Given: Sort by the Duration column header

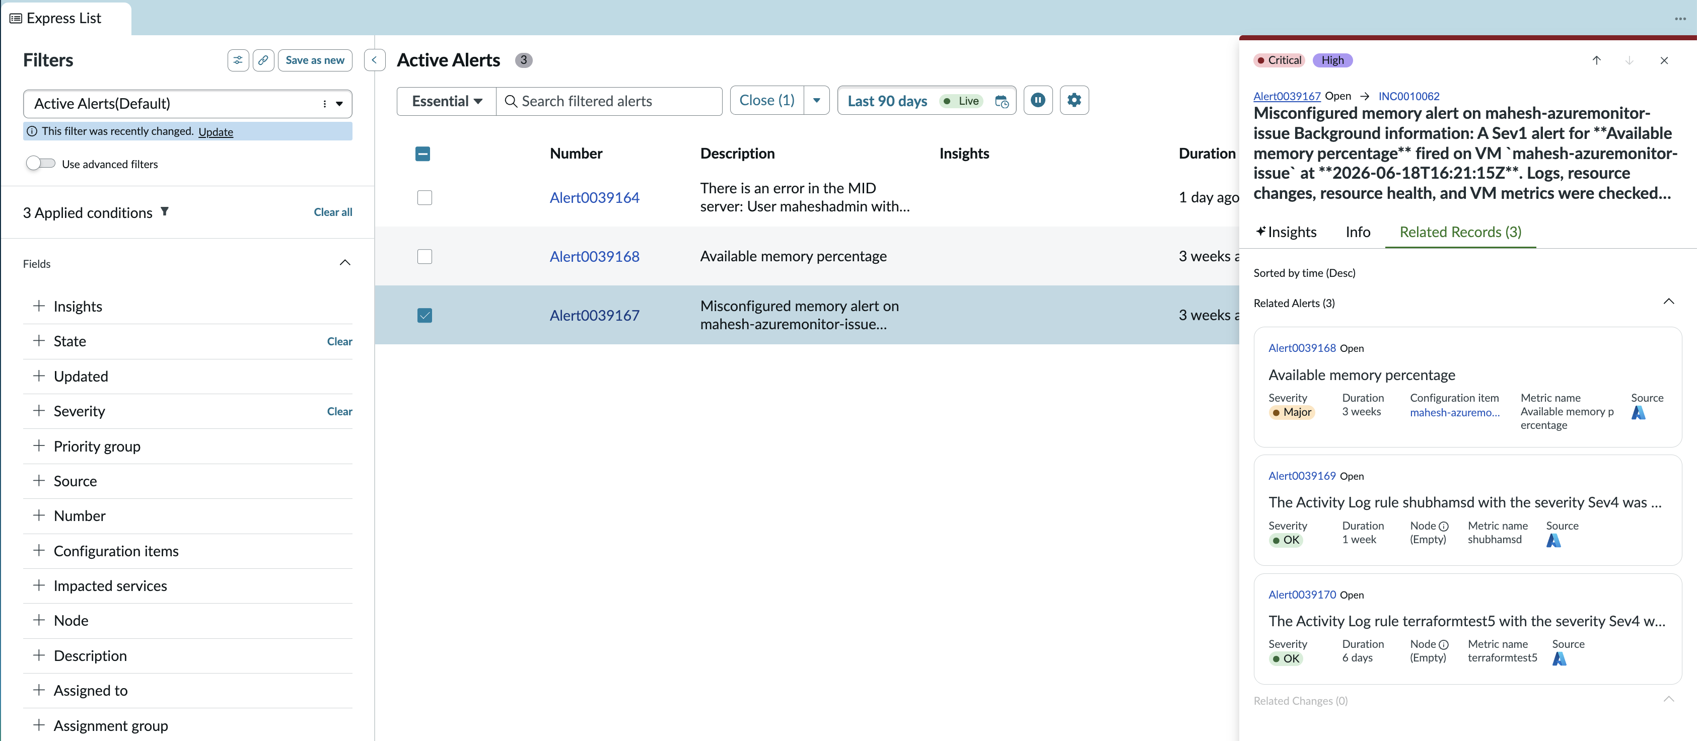Looking at the screenshot, I should 1207,154.
